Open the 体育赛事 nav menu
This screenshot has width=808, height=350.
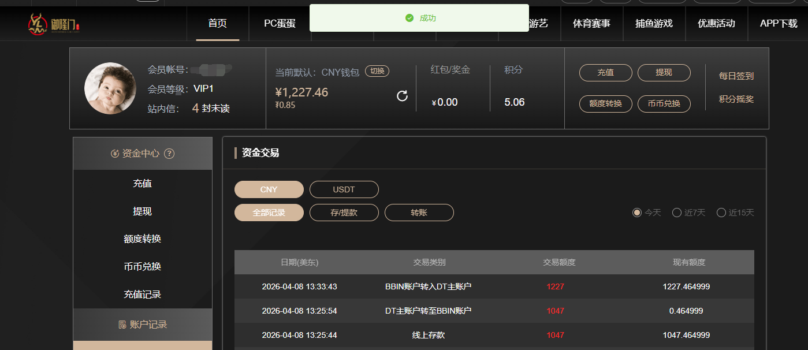(x=591, y=24)
